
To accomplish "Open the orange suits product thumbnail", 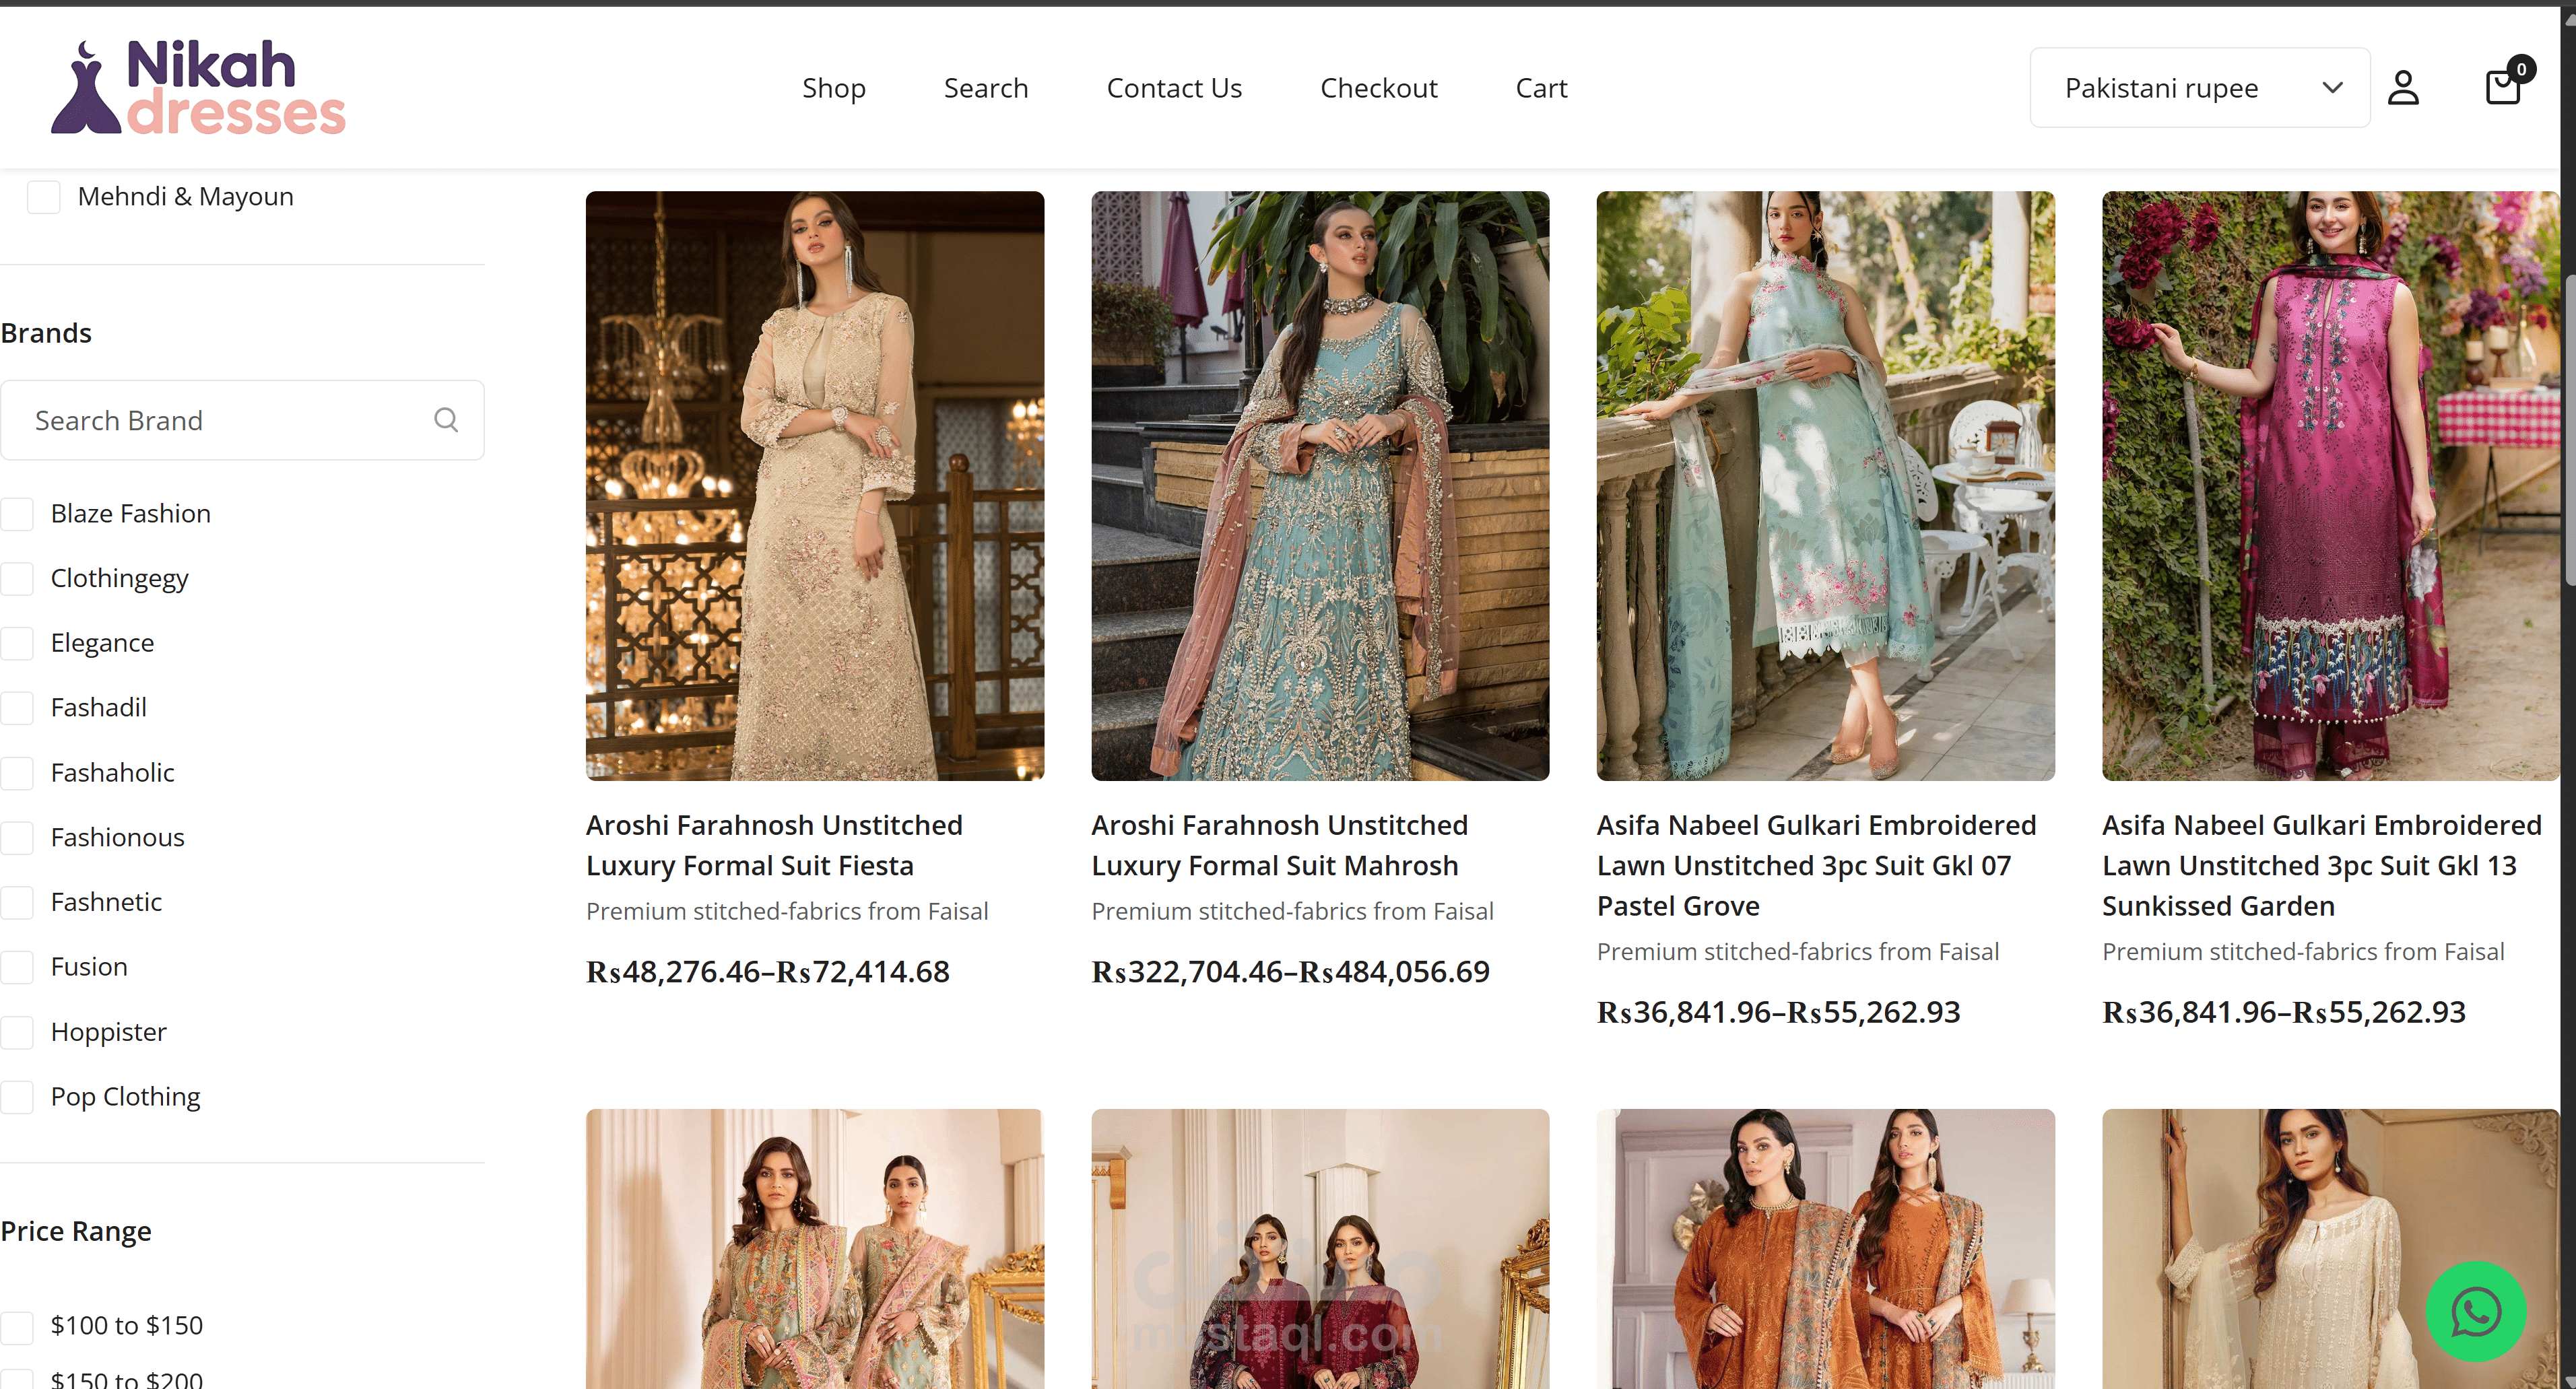I will point(1826,1249).
